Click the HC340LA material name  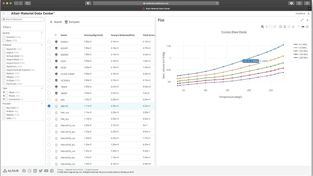(x=65, y=80)
